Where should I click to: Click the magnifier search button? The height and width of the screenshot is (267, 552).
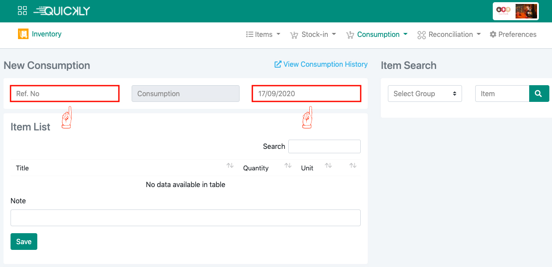pos(539,94)
